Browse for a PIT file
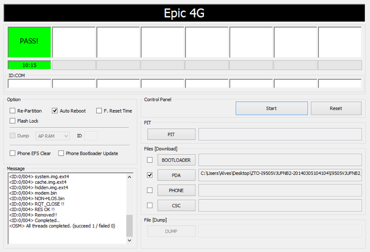 pyautogui.click(x=171, y=135)
